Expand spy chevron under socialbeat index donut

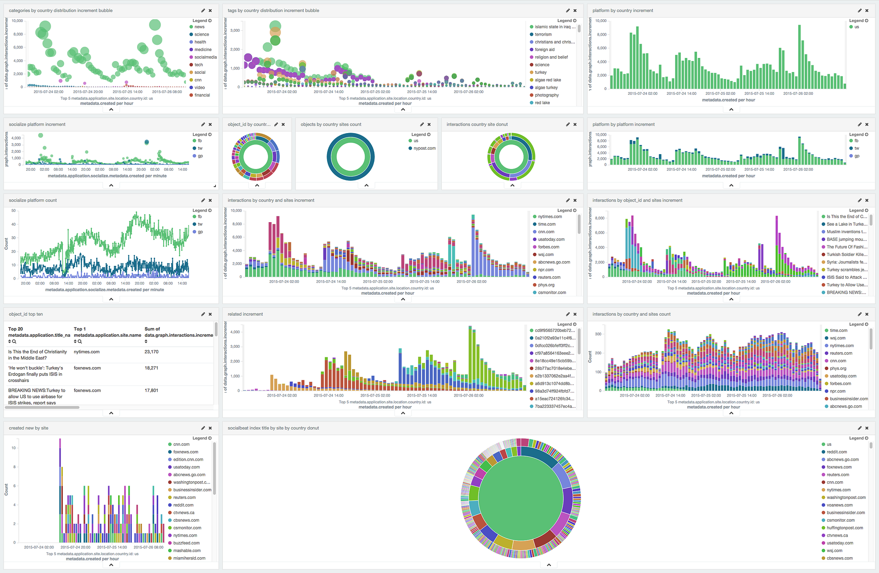pyautogui.click(x=549, y=565)
